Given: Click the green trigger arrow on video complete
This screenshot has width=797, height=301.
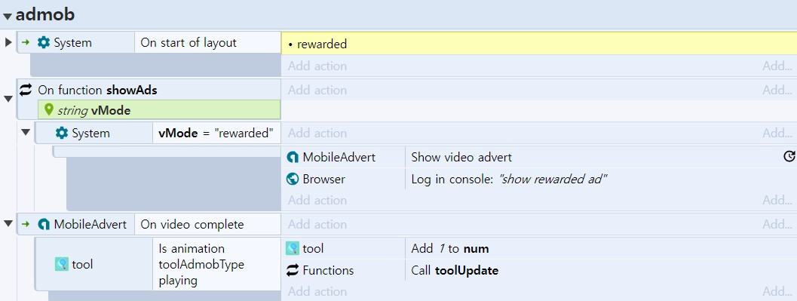Looking at the screenshot, I should pos(26,224).
